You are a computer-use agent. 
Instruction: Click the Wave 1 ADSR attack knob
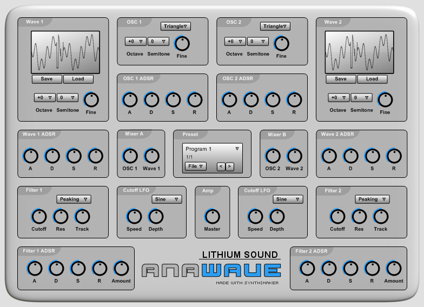pos(30,156)
